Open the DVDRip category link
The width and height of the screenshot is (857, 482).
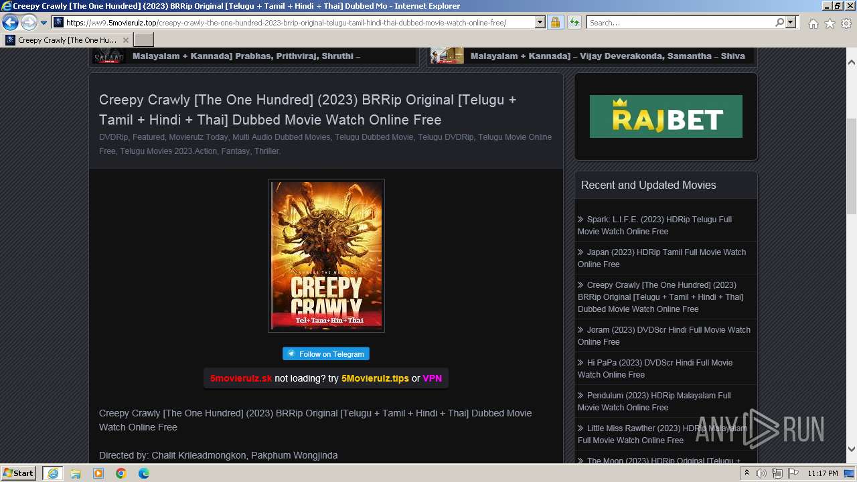click(x=113, y=137)
